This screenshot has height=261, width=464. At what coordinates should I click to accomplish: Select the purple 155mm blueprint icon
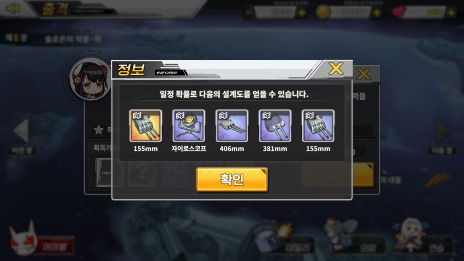pyautogui.click(x=318, y=126)
